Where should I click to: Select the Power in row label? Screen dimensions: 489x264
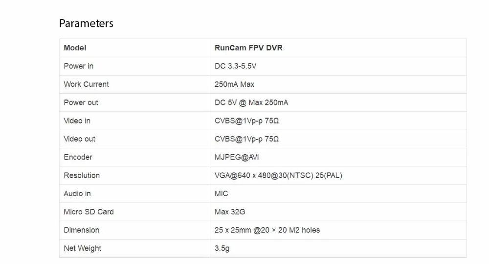tap(79, 66)
